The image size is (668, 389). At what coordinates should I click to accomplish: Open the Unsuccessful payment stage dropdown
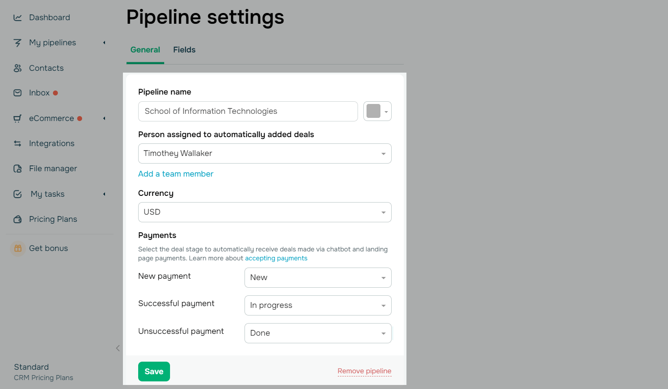[x=318, y=333]
